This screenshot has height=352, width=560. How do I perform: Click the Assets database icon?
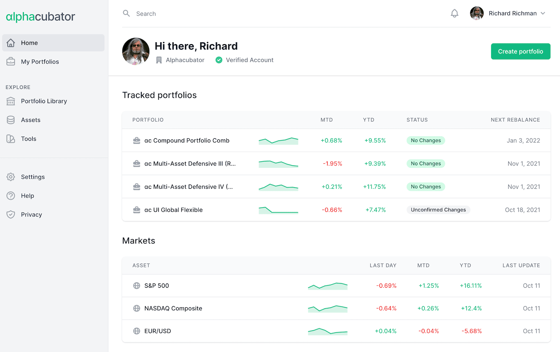(x=11, y=120)
